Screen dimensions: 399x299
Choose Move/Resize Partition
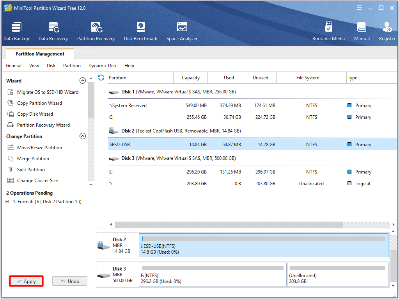pos(39,148)
